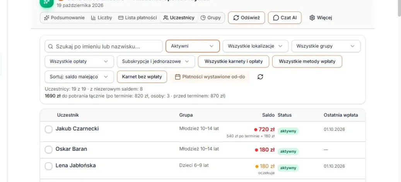Image resolution: width=401 pixels, height=182 pixels.
Task: Click the name search input field
Action: [x=104, y=46]
